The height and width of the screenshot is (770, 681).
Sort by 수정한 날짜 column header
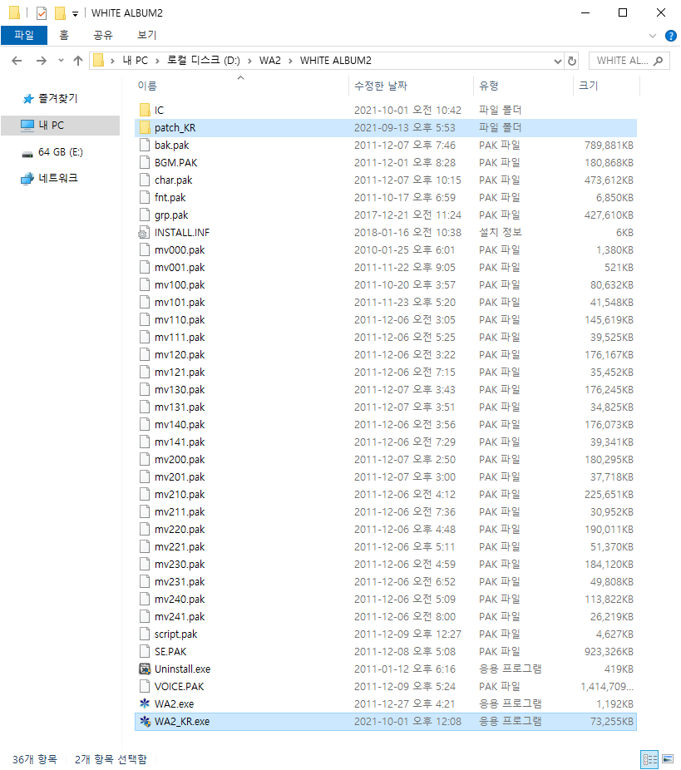click(x=381, y=86)
